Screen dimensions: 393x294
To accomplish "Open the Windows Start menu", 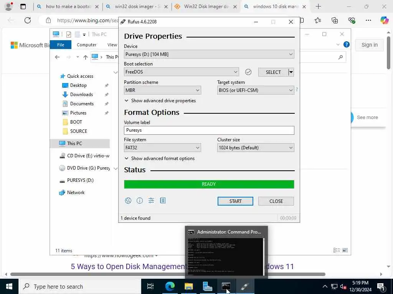I will [9, 286].
